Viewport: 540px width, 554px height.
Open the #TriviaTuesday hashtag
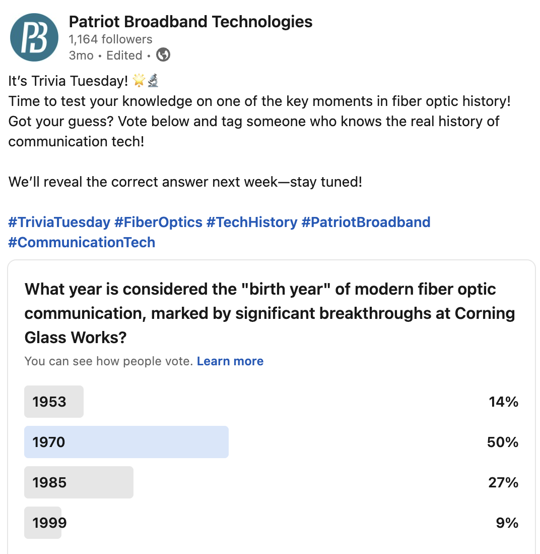tap(59, 222)
